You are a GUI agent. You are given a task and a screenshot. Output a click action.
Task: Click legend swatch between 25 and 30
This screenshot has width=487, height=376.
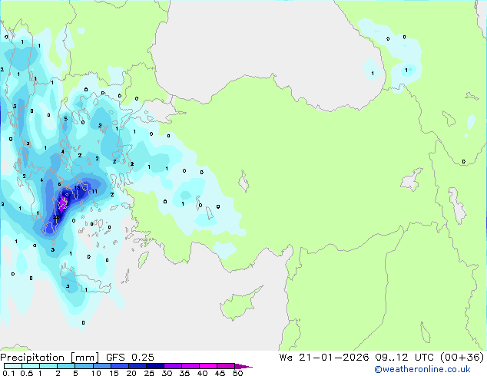(155, 366)
